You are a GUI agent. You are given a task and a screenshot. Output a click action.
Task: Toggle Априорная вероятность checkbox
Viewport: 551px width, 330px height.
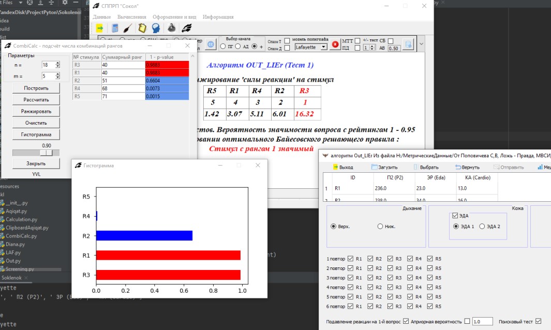click(x=467, y=321)
